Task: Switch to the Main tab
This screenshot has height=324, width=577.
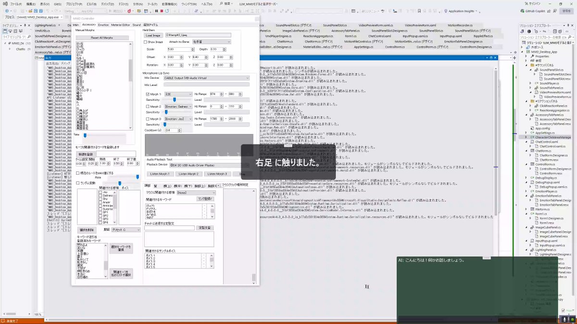Action: [x=76, y=25]
